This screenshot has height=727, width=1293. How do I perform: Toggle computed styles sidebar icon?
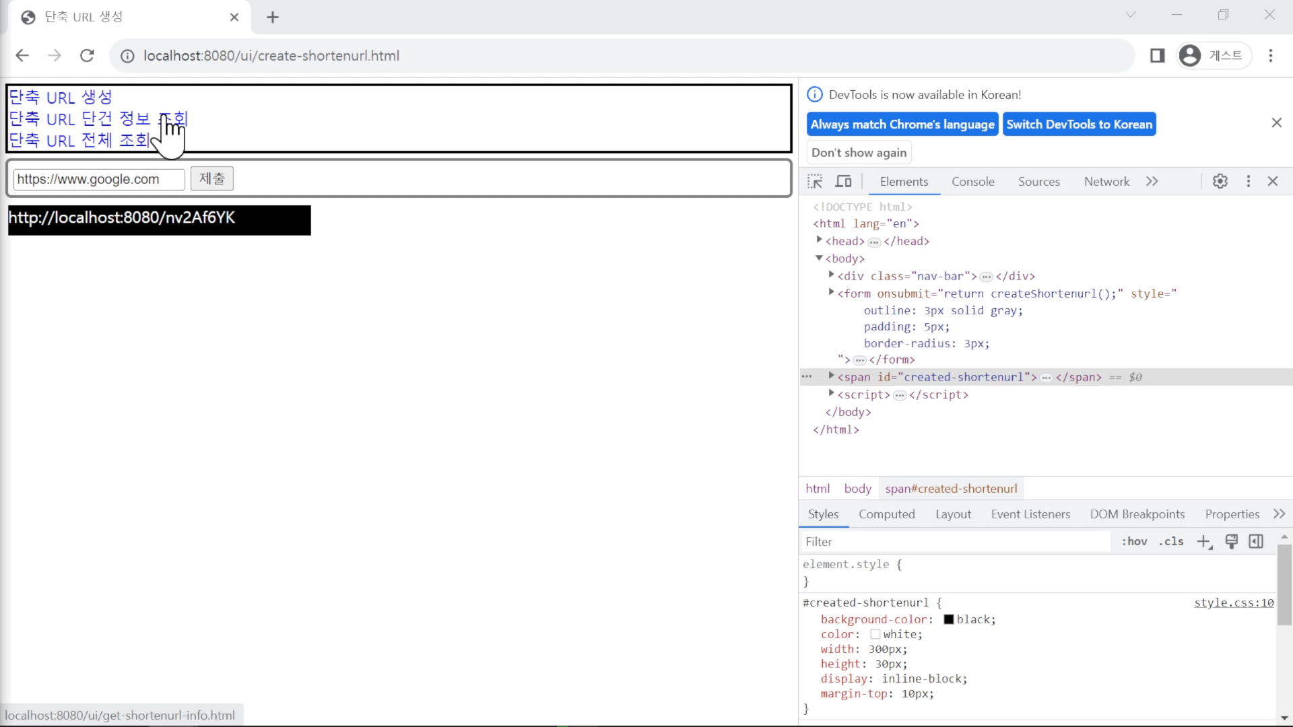point(1256,541)
